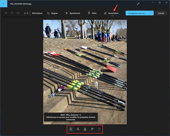Click the zoom out magnifier

(12, 13)
